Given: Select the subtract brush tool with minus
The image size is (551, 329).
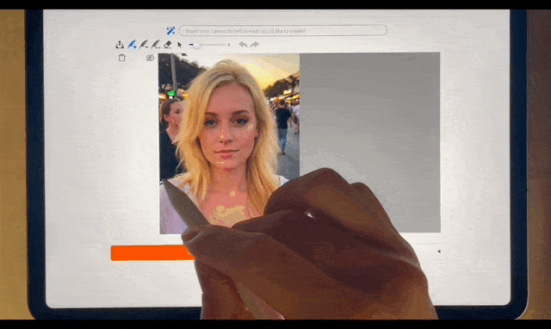Looking at the screenshot, I should 144,45.
